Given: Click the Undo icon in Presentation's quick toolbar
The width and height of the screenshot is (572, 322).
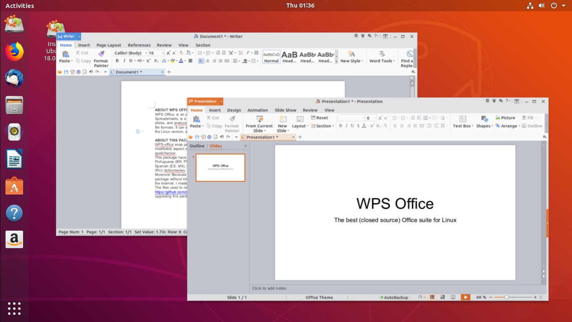Looking at the screenshot, I should (222, 137).
